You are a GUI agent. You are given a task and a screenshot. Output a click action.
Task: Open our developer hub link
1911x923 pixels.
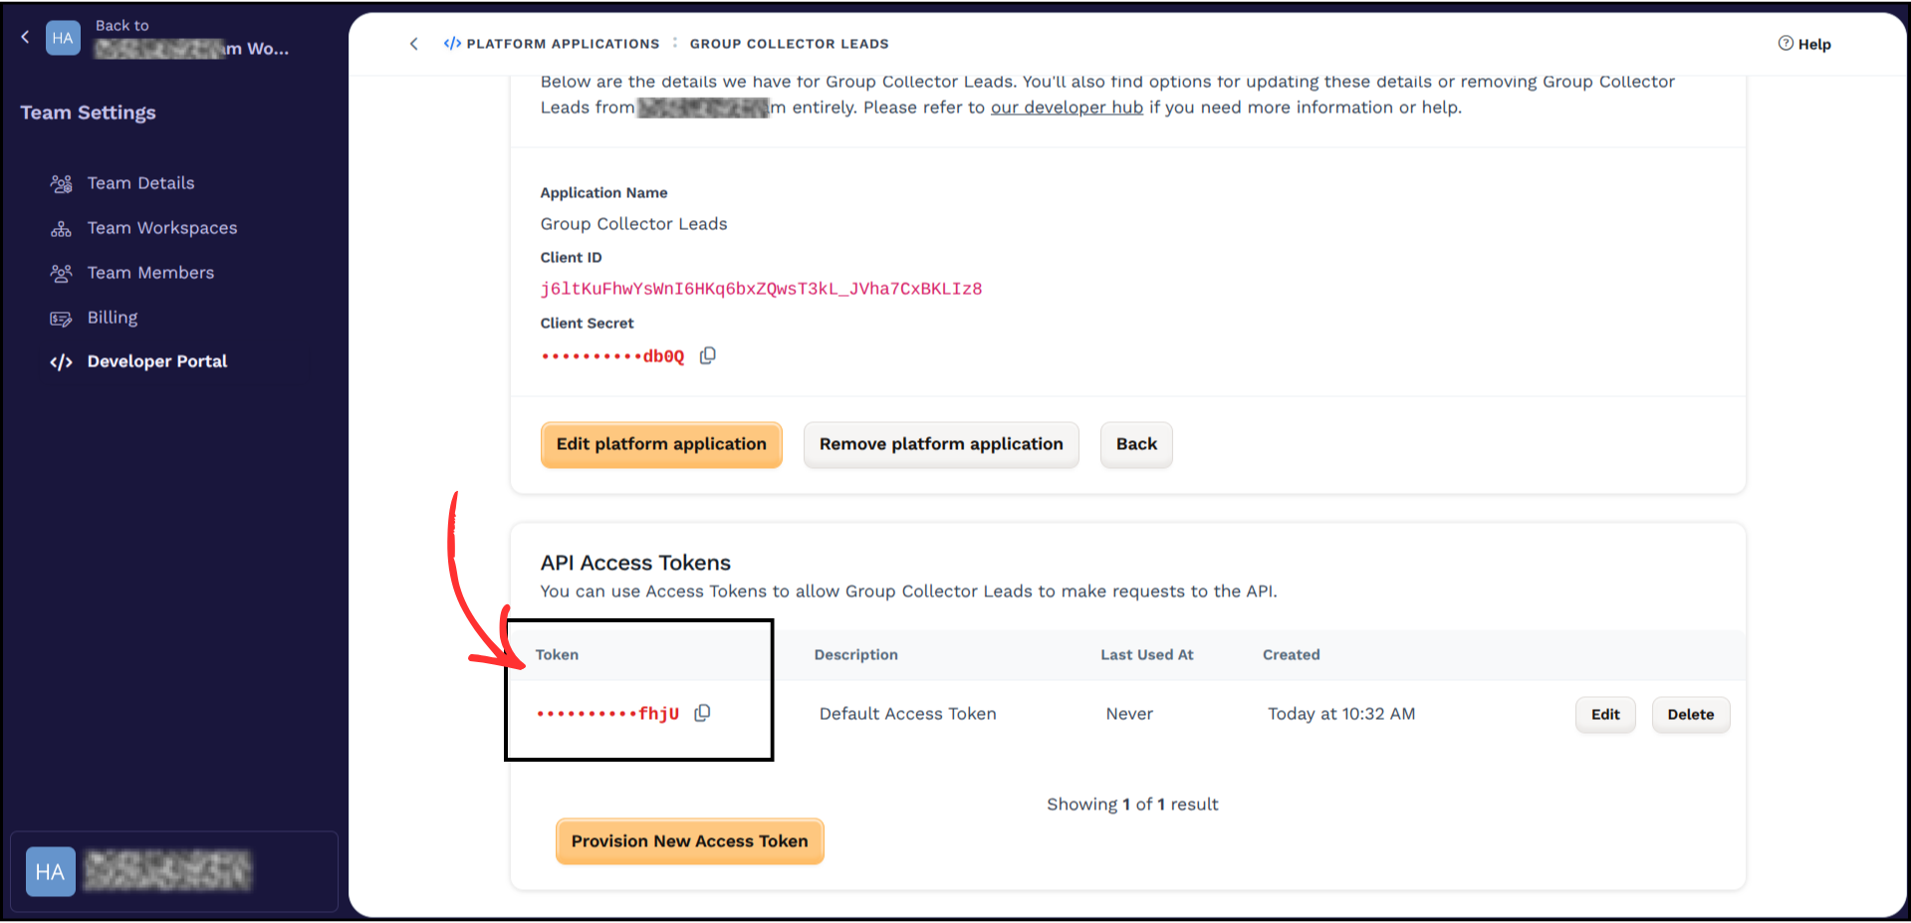pyautogui.click(x=1066, y=107)
